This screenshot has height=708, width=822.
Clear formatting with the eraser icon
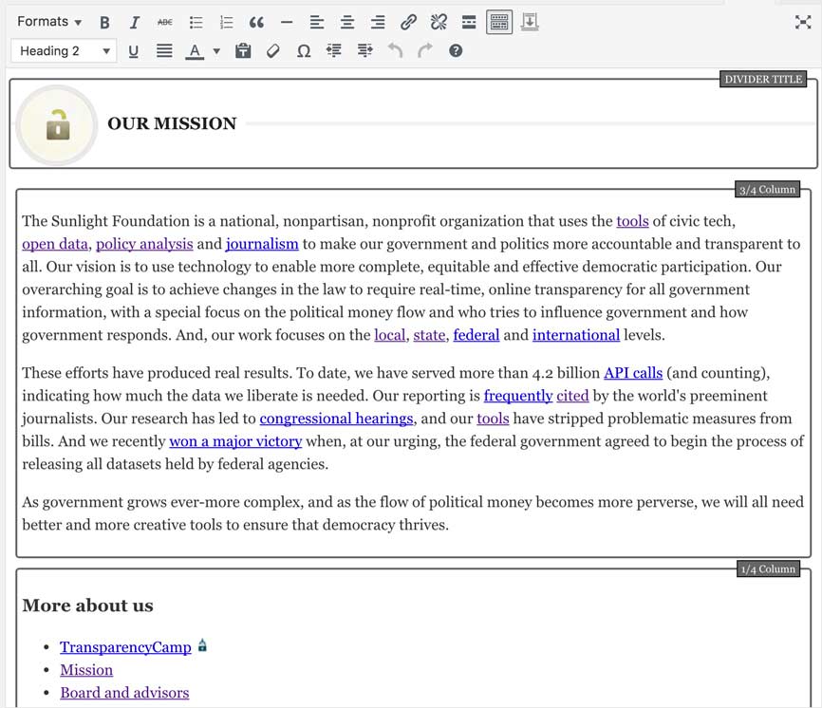click(273, 51)
